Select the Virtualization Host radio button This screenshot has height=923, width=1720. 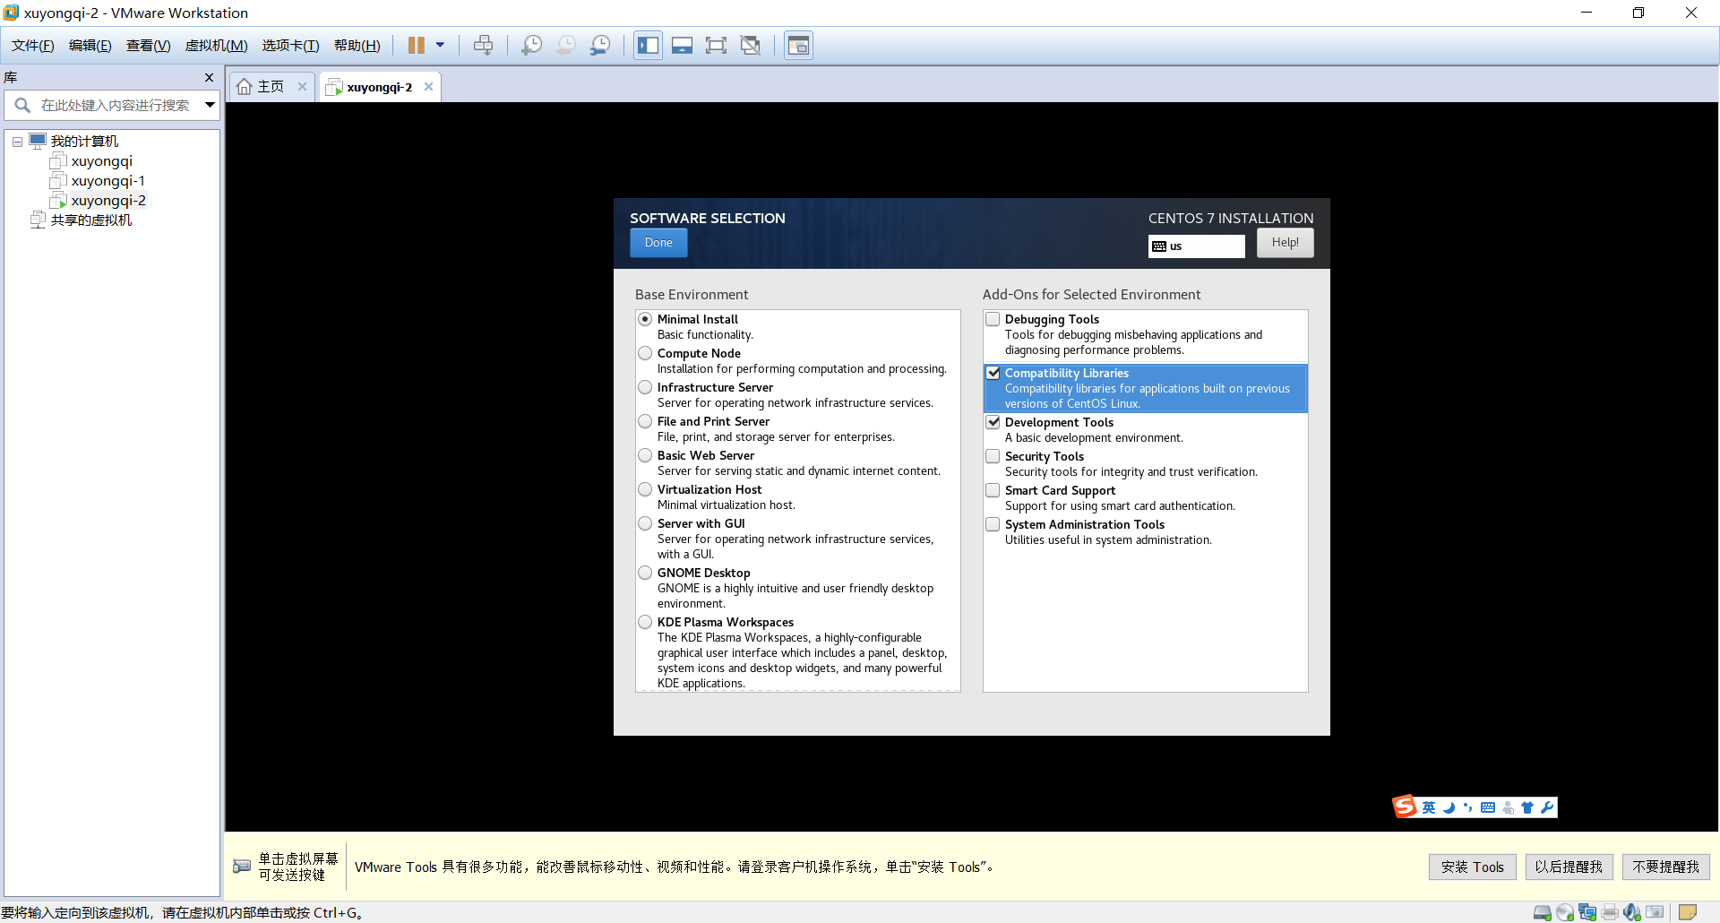(x=645, y=489)
